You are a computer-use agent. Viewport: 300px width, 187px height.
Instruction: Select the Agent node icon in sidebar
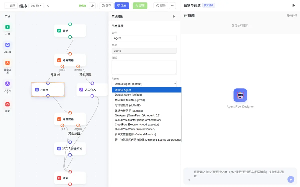click(7, 45)
